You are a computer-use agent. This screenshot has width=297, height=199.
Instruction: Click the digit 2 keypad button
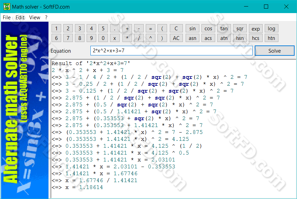(x=68, y=29)
